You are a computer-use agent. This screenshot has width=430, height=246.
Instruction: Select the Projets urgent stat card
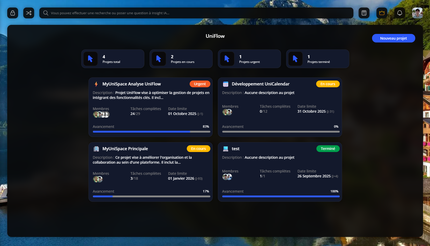[x=249, y=59]
